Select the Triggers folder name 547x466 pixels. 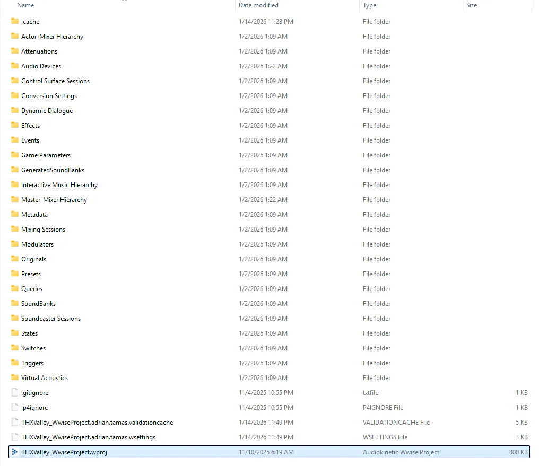32,363
